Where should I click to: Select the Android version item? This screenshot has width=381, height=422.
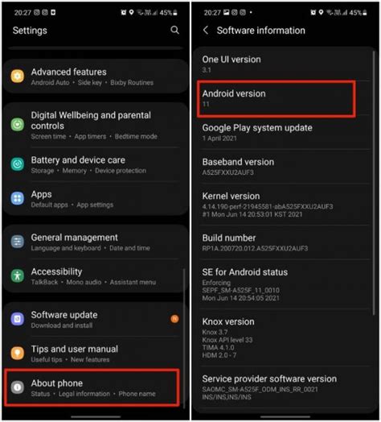(x=276, y=99)
